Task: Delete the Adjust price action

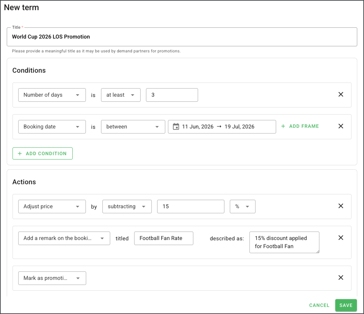Action: pos(341,206)
